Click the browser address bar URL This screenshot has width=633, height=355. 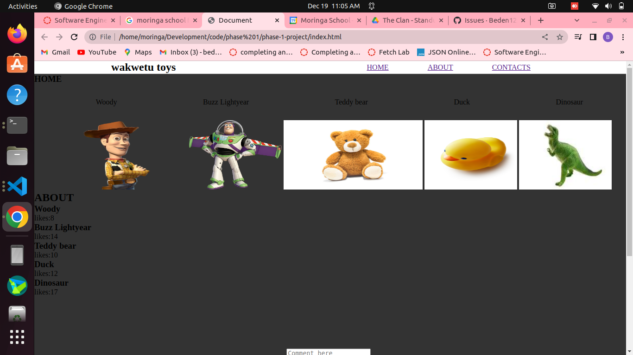[x=230, y=37]
